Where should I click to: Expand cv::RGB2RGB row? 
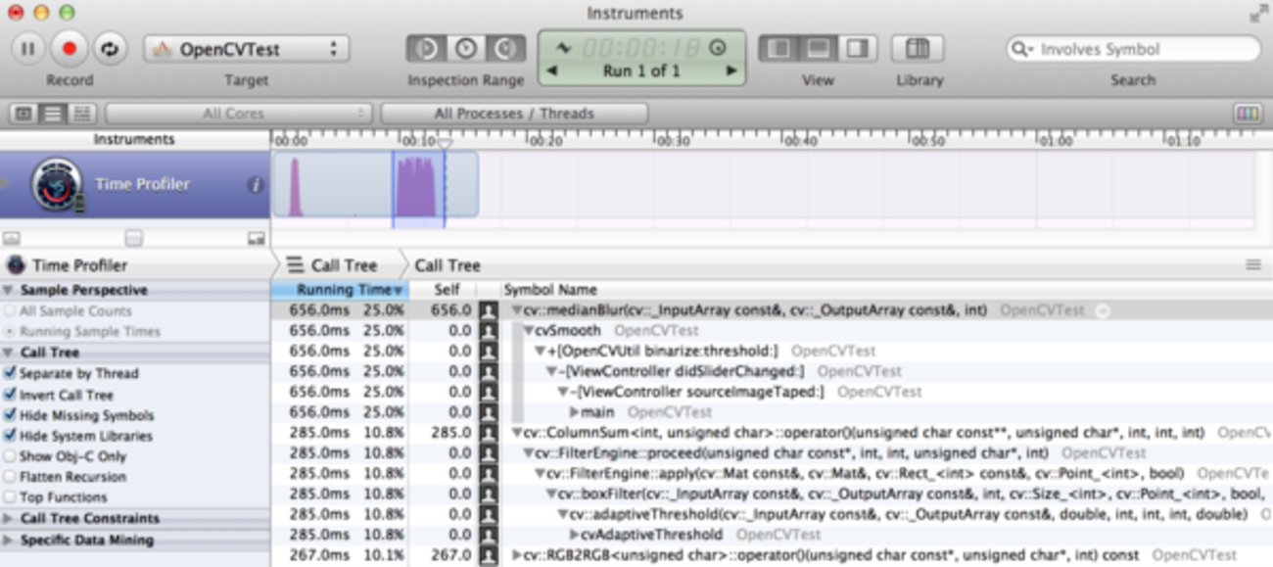pyautogui.click(x=517, y=555)
